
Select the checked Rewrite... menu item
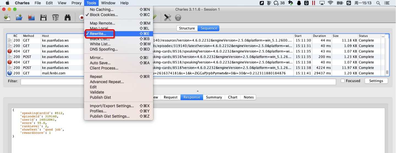tap(118, 34)
